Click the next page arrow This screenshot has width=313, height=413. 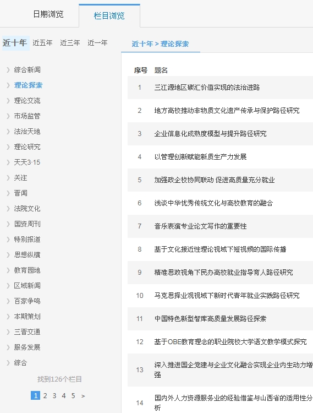(83, 396)
